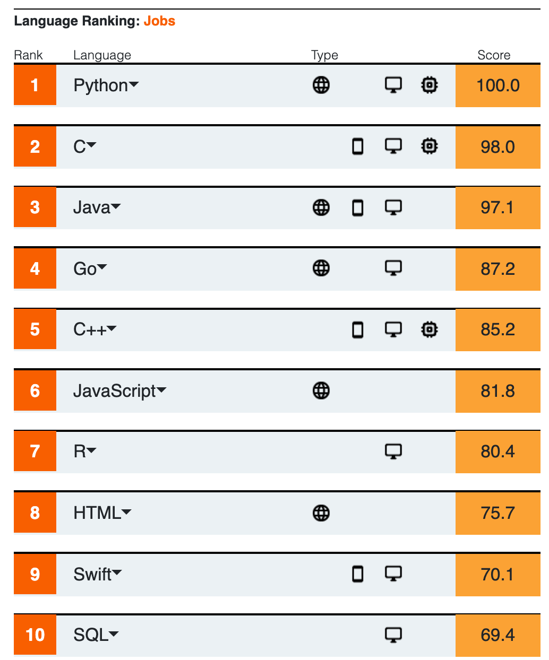549x660 pixels.
Task: Click the desktop monitor icon in R row
Action: click(393, 451)
